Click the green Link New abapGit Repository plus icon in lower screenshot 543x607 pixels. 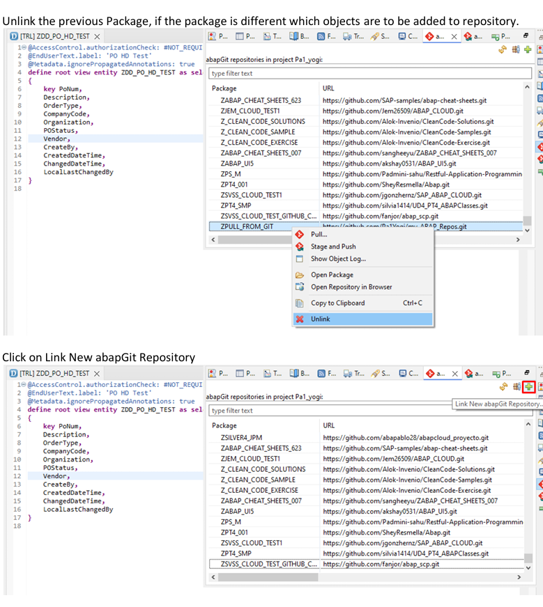[x=528, y=386]
